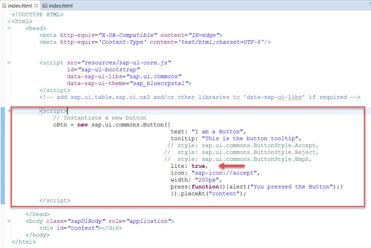
Task: Place cursor on the <!DOCTYPE HTML> line
Action: click(38, 15)
